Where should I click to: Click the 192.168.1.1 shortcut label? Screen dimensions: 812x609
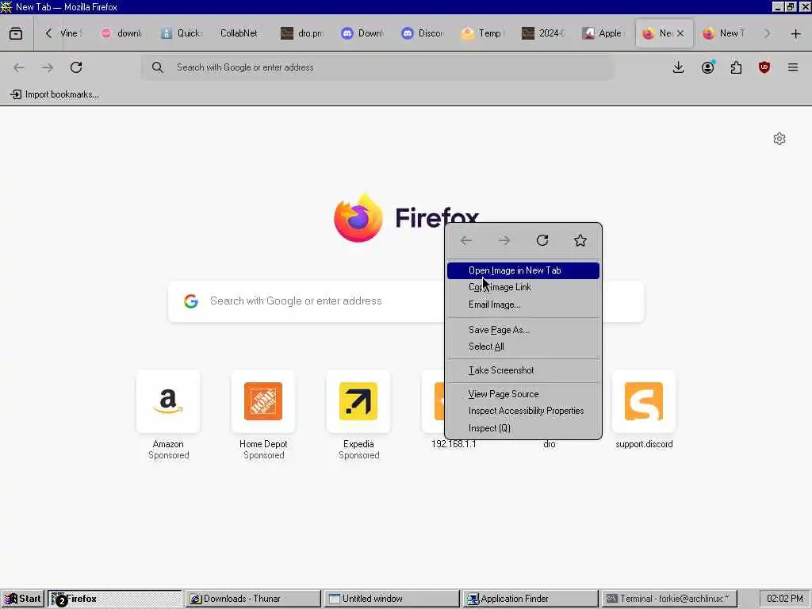click(454, 444)
